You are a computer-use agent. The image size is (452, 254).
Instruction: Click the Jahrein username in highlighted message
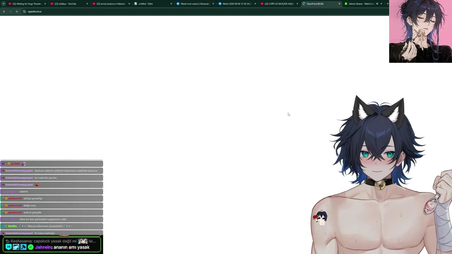[x=43, y=247]
